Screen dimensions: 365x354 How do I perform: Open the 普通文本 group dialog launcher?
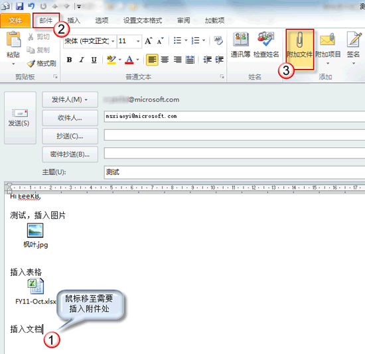click(222, 76)
